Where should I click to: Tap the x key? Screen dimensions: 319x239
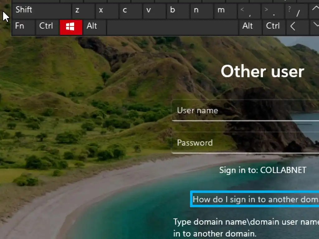coord(107,11)
